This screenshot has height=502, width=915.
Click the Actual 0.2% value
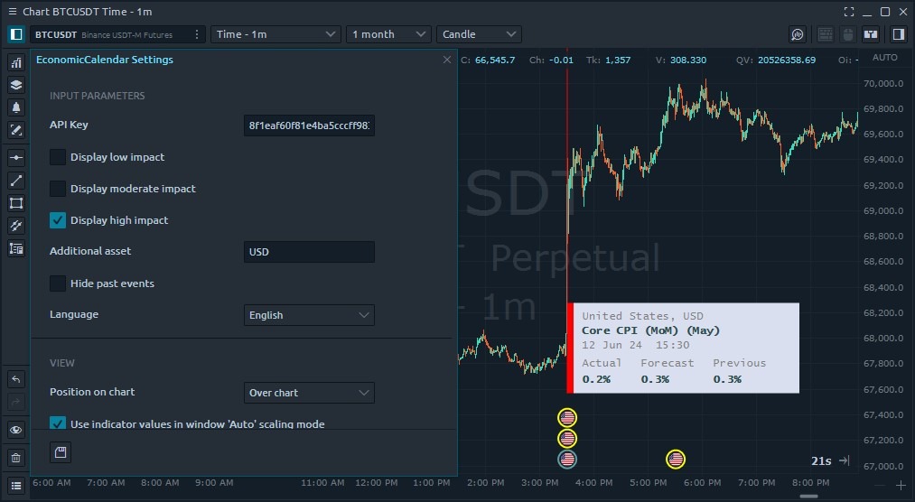[x=596, y=379]
